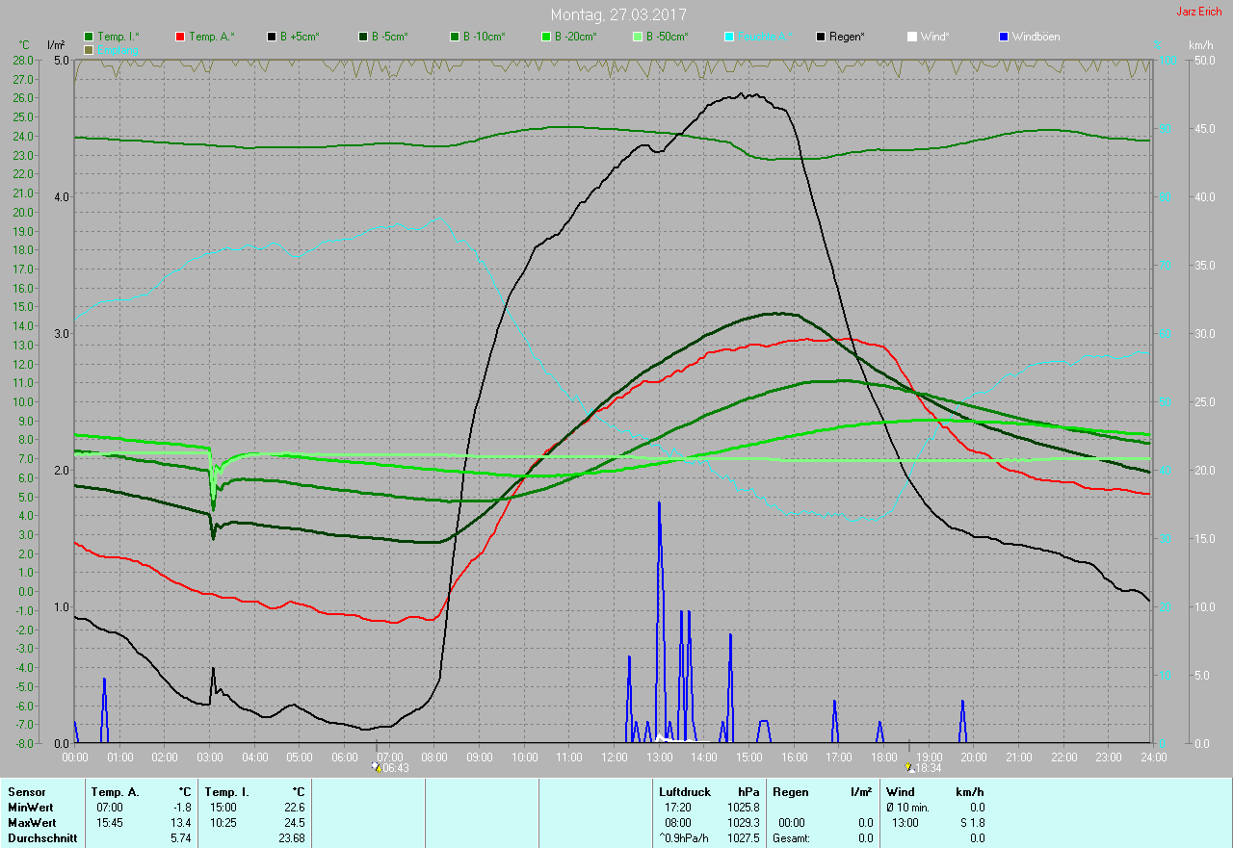Click the Temp. I. legend color square
Viewport: 1233px width, 848px height.
click(90, 37)
